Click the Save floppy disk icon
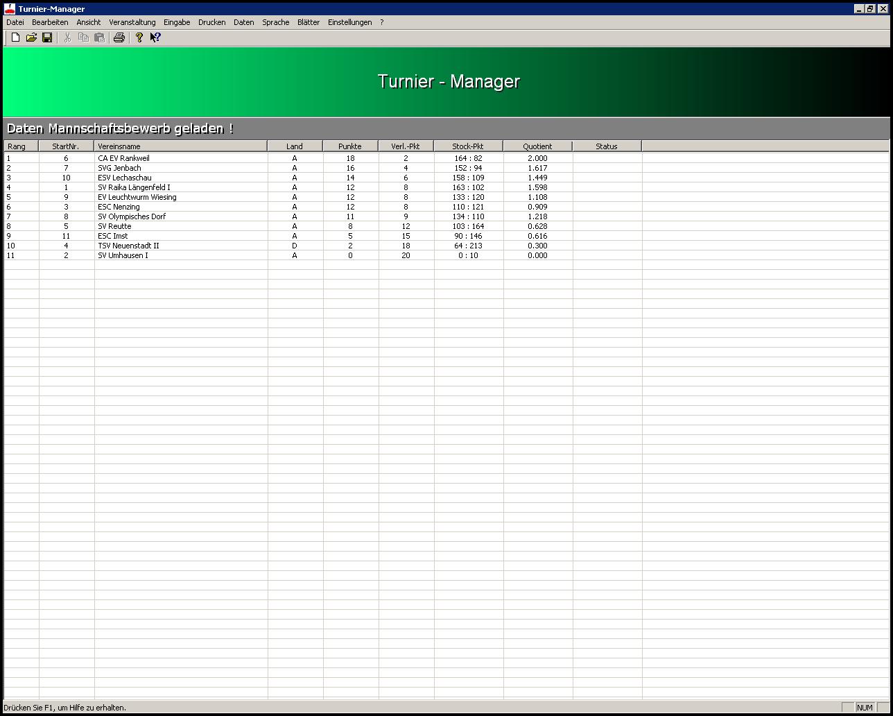The width and height of the screenshot is (893, 716). pyautogui.click(x=47, y=37)
